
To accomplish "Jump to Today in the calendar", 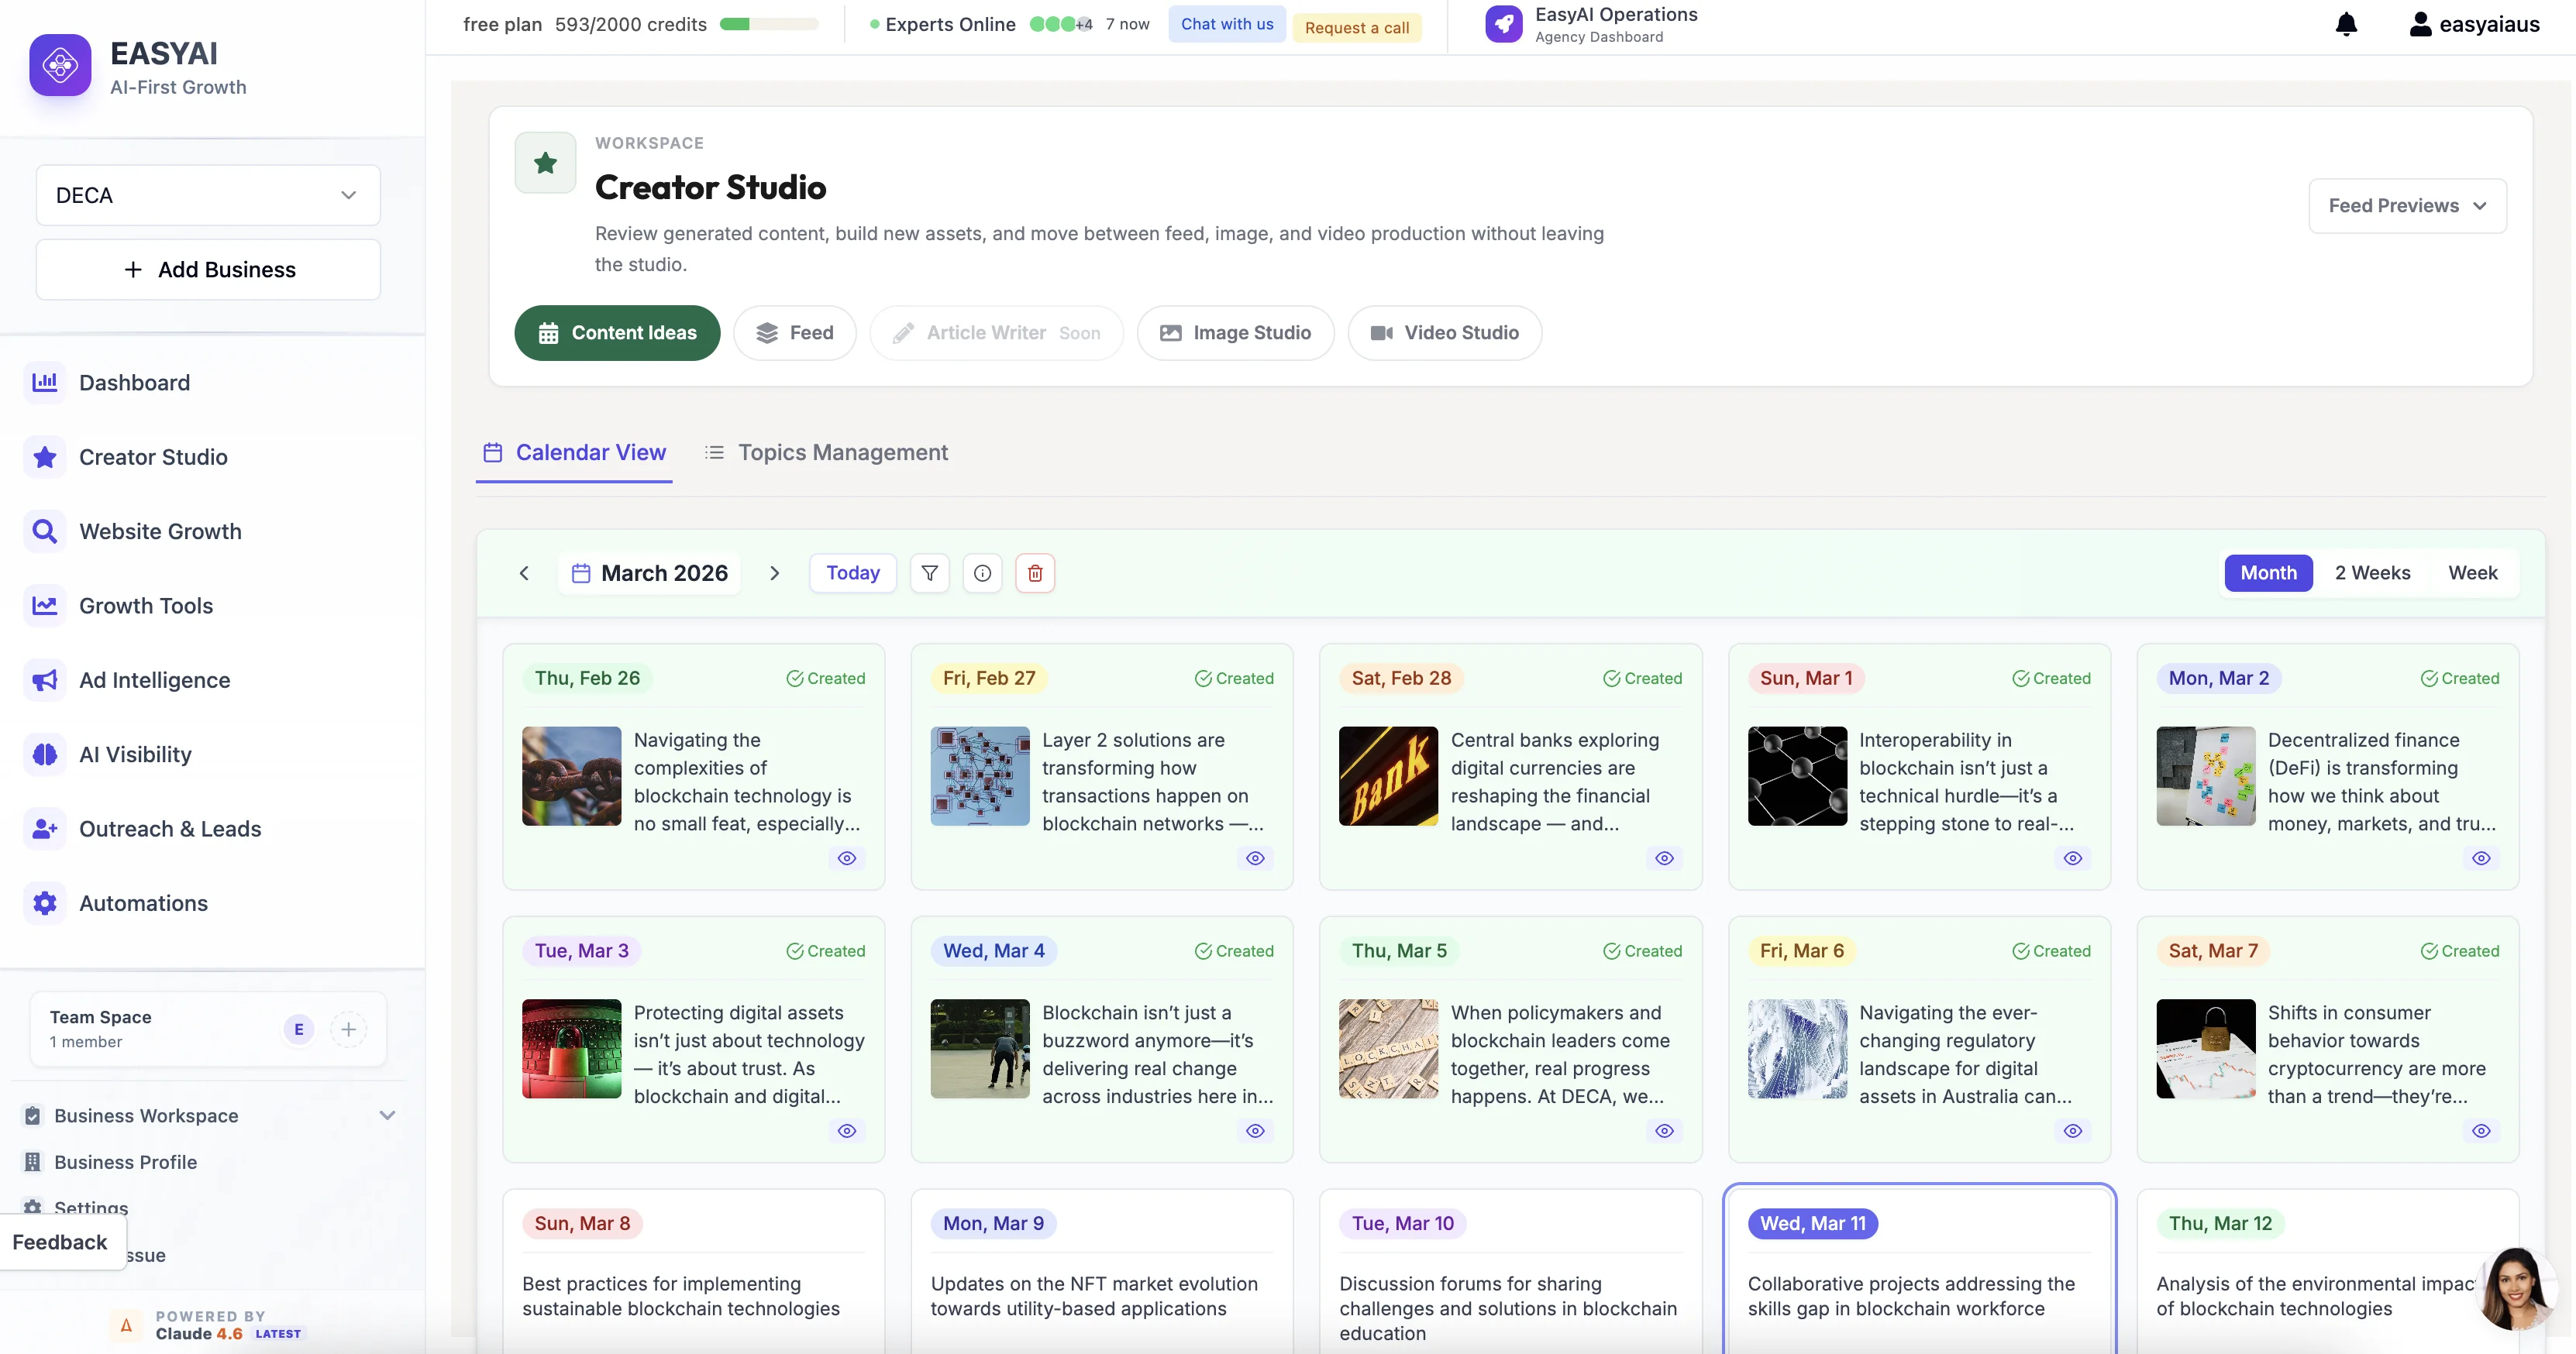I will coord(852,572).
